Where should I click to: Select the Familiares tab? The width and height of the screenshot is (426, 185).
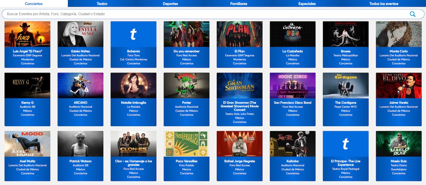coord(239,4)
